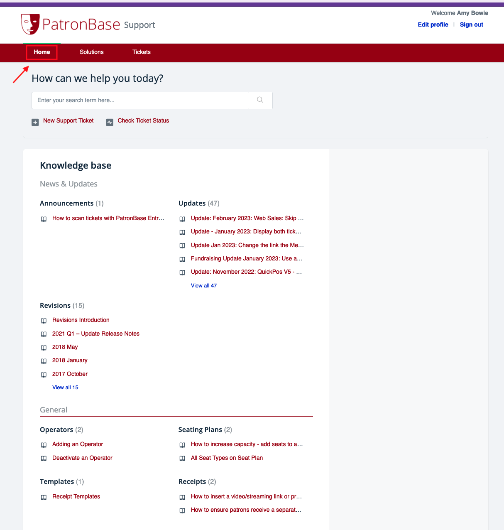Open the 2018 January revision
Image resolution: width=504 pixels, height=530 pixels.
coord(70,360)
